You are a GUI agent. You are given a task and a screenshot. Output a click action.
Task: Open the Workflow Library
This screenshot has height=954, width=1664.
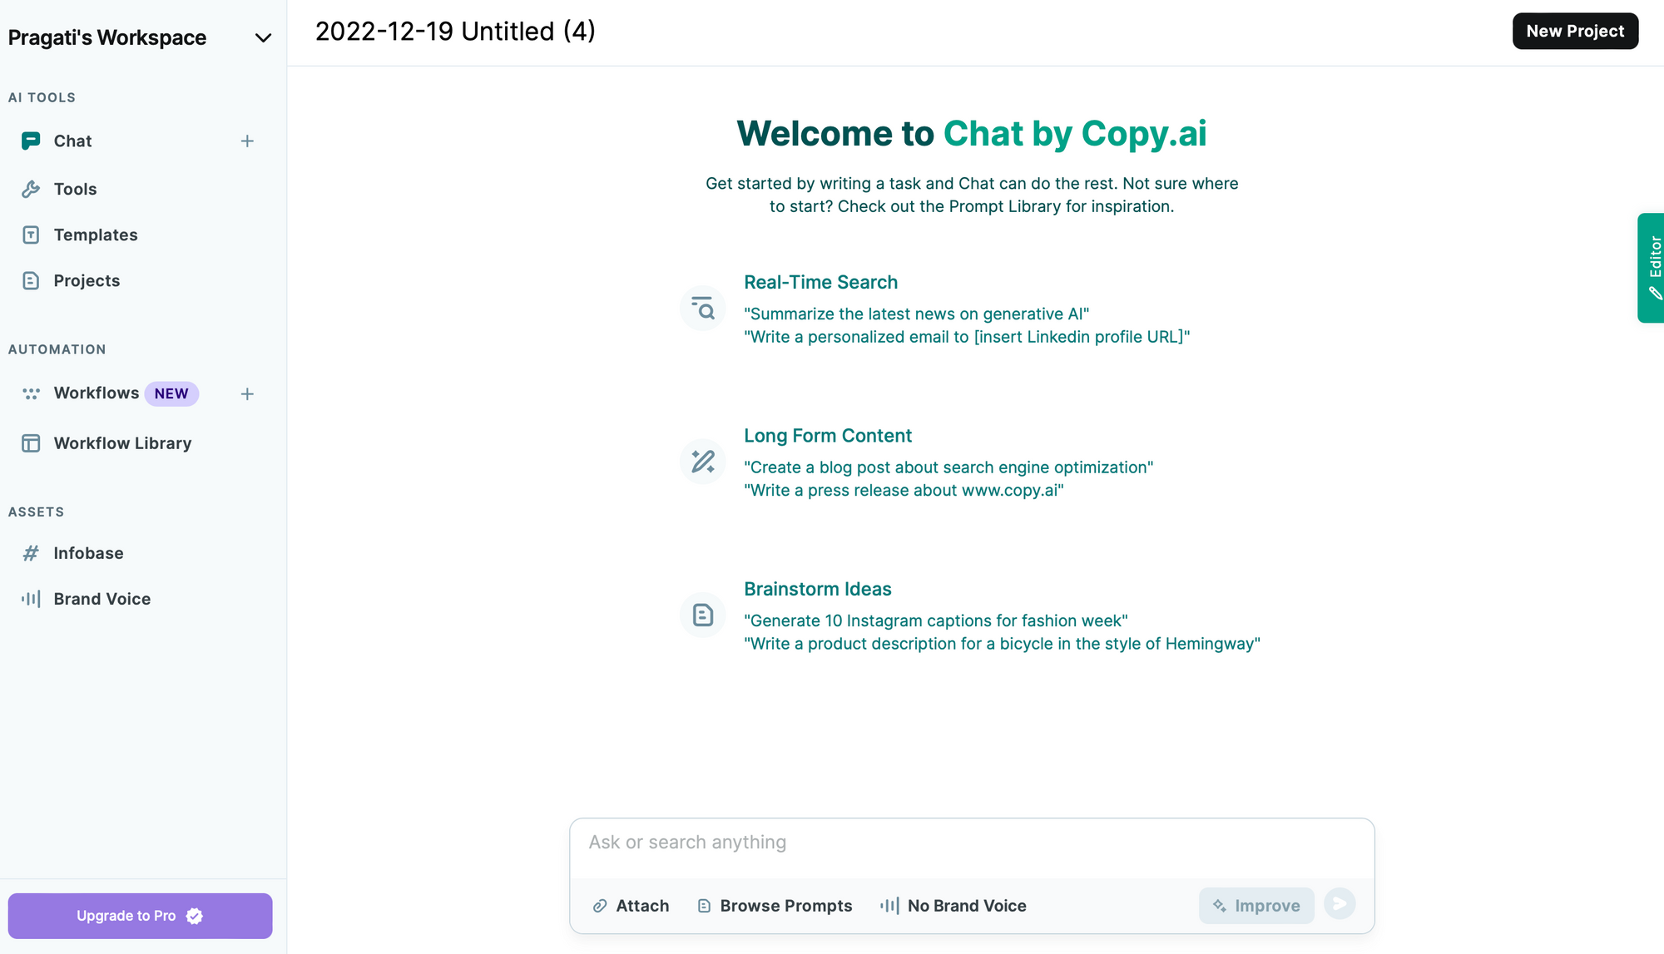[x=121, y=442]
